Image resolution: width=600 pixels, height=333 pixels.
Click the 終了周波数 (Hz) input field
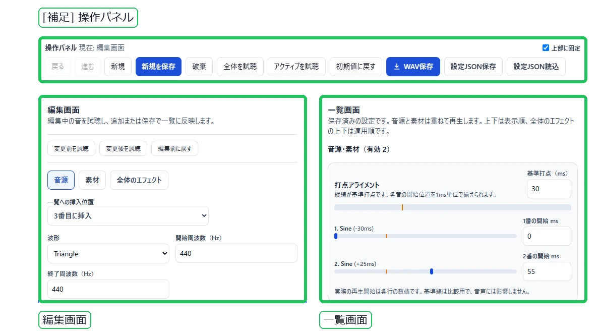coord(108,290)
